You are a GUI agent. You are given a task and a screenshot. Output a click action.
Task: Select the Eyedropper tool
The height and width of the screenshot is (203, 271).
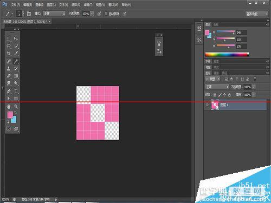click(16, 53)
